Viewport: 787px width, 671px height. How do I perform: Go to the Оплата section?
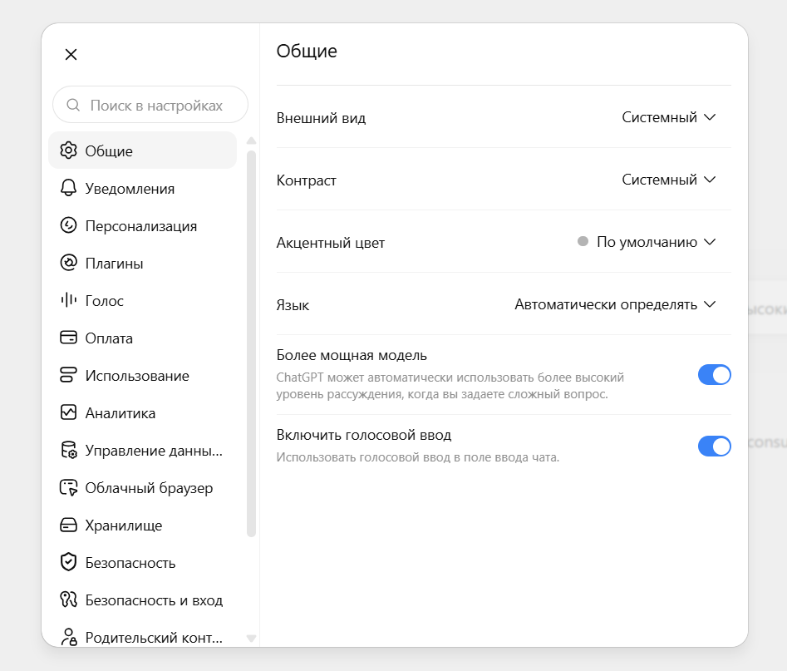click(x=143, y=338)
